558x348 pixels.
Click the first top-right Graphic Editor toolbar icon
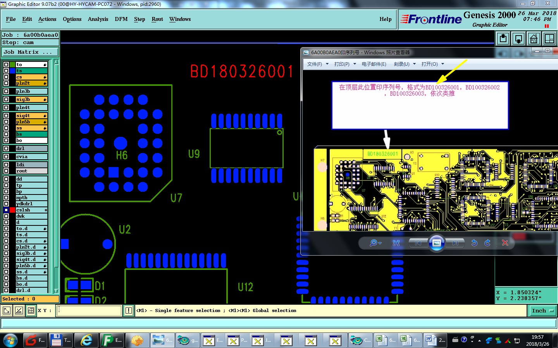(x=503, y=39)
